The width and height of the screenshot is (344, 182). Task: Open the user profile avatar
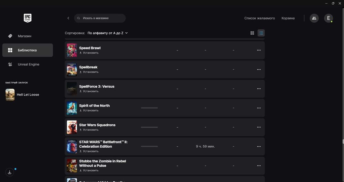tap(328, 18)
